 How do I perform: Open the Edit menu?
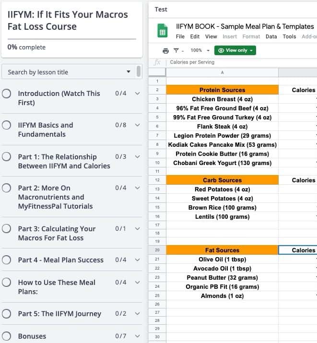tap(195, 36)
